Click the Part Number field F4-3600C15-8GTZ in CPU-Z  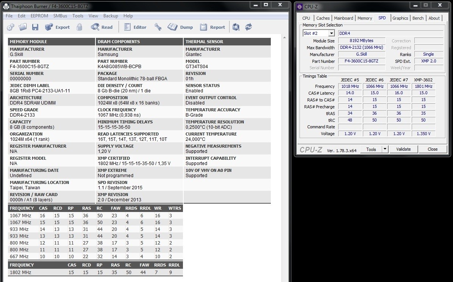tap(362, 61)
